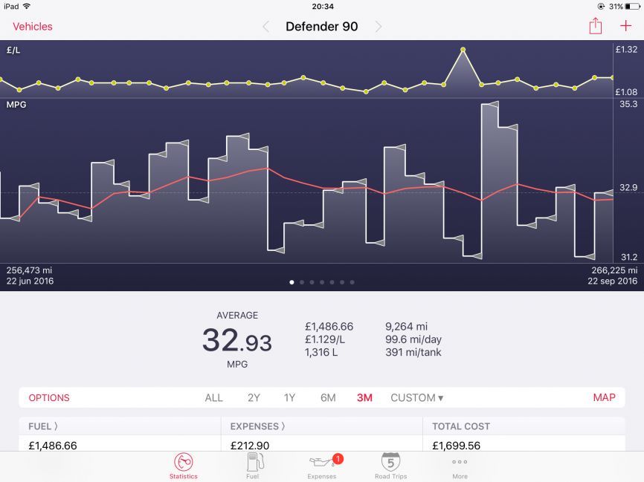The height and width of the screenshot is (482, 644).
Task: Tap the 391 mi/tank statistic
Action: coord(413,352)
